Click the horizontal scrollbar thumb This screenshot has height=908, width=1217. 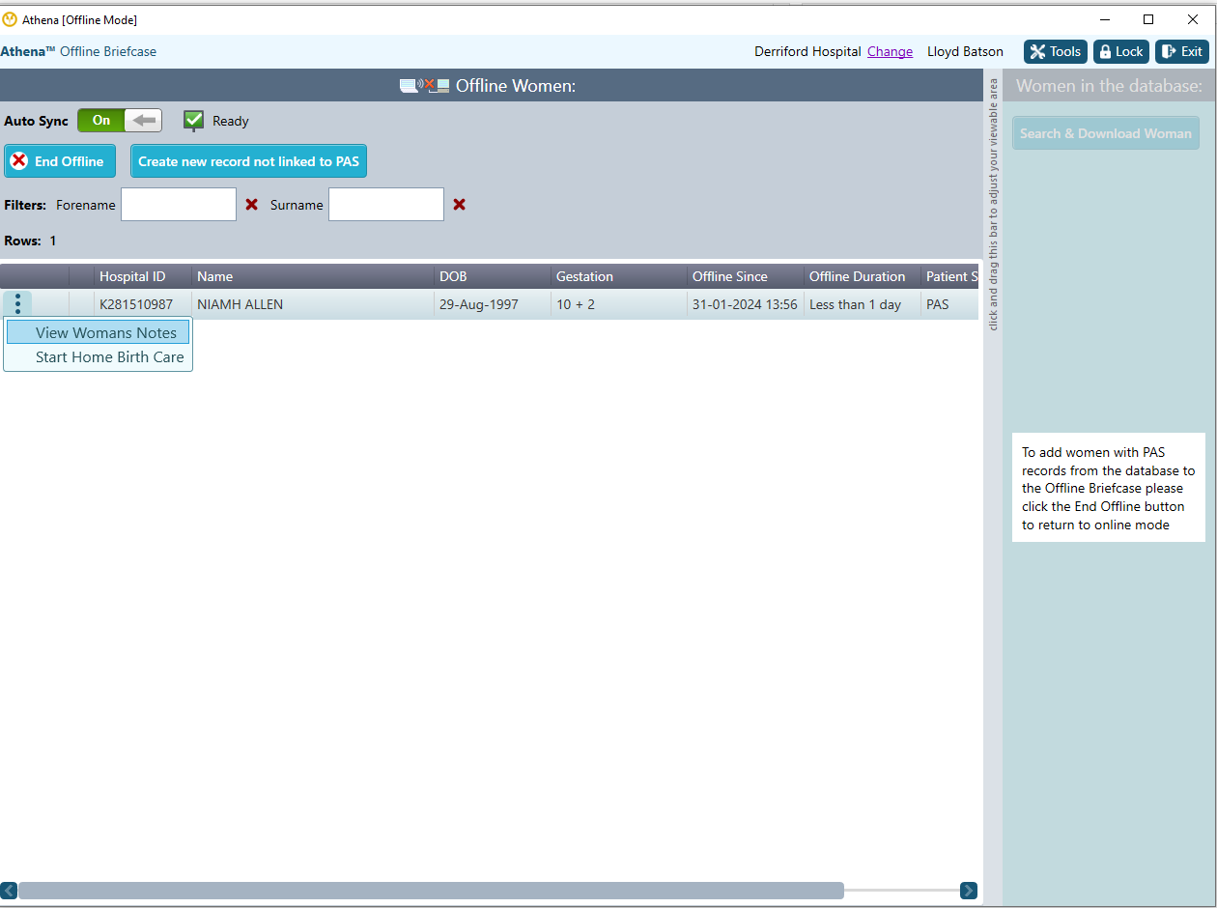click(x=431, y=891)
